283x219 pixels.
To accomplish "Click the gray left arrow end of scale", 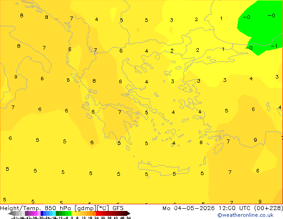I will click(x=10, y=213).
